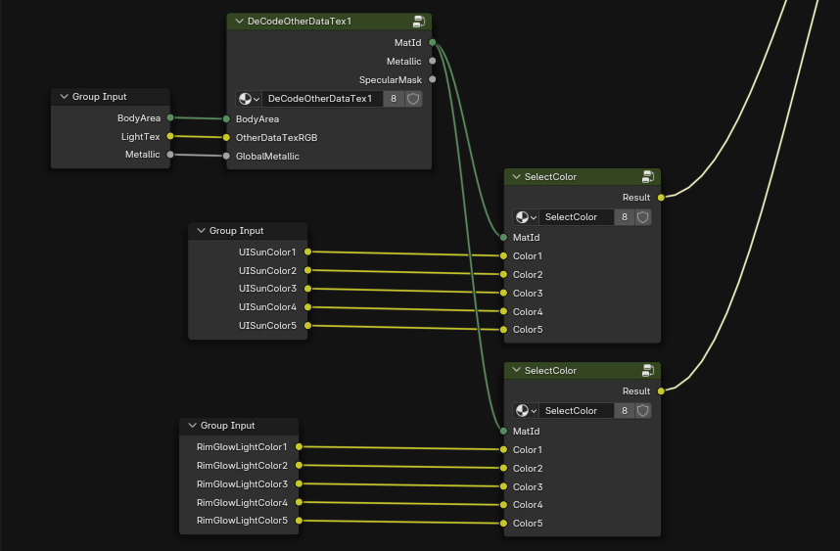Click node group icon on lower SelectColor header
This screenshot has height=551, width=840.
pos(647,371)
